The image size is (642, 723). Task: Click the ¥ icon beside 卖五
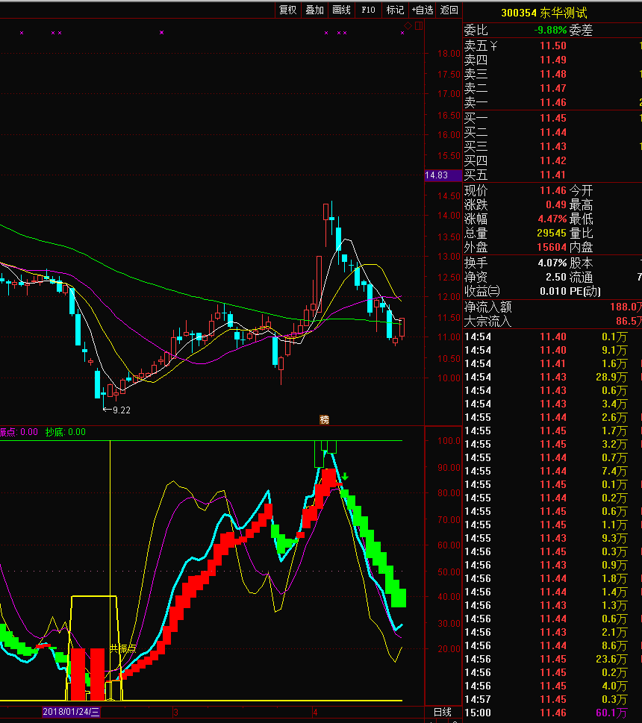(493, 46)
